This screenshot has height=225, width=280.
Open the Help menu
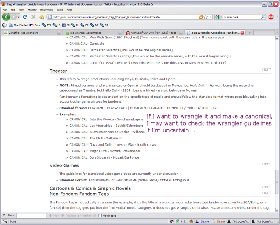pos(69,10)
